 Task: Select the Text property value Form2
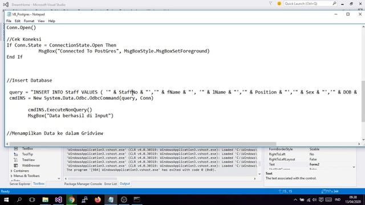click(x=314, y=165)
